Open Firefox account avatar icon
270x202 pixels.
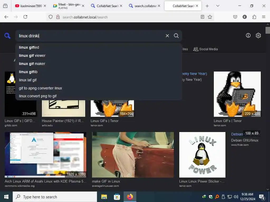click(245, 17)
